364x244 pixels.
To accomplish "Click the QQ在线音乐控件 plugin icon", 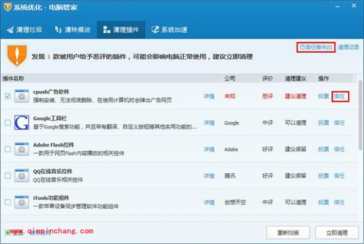I will 22,176.
